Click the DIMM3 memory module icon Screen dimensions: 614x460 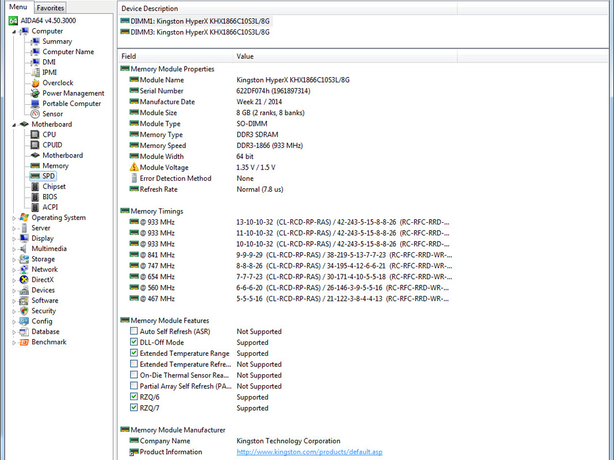pos(125,32)
